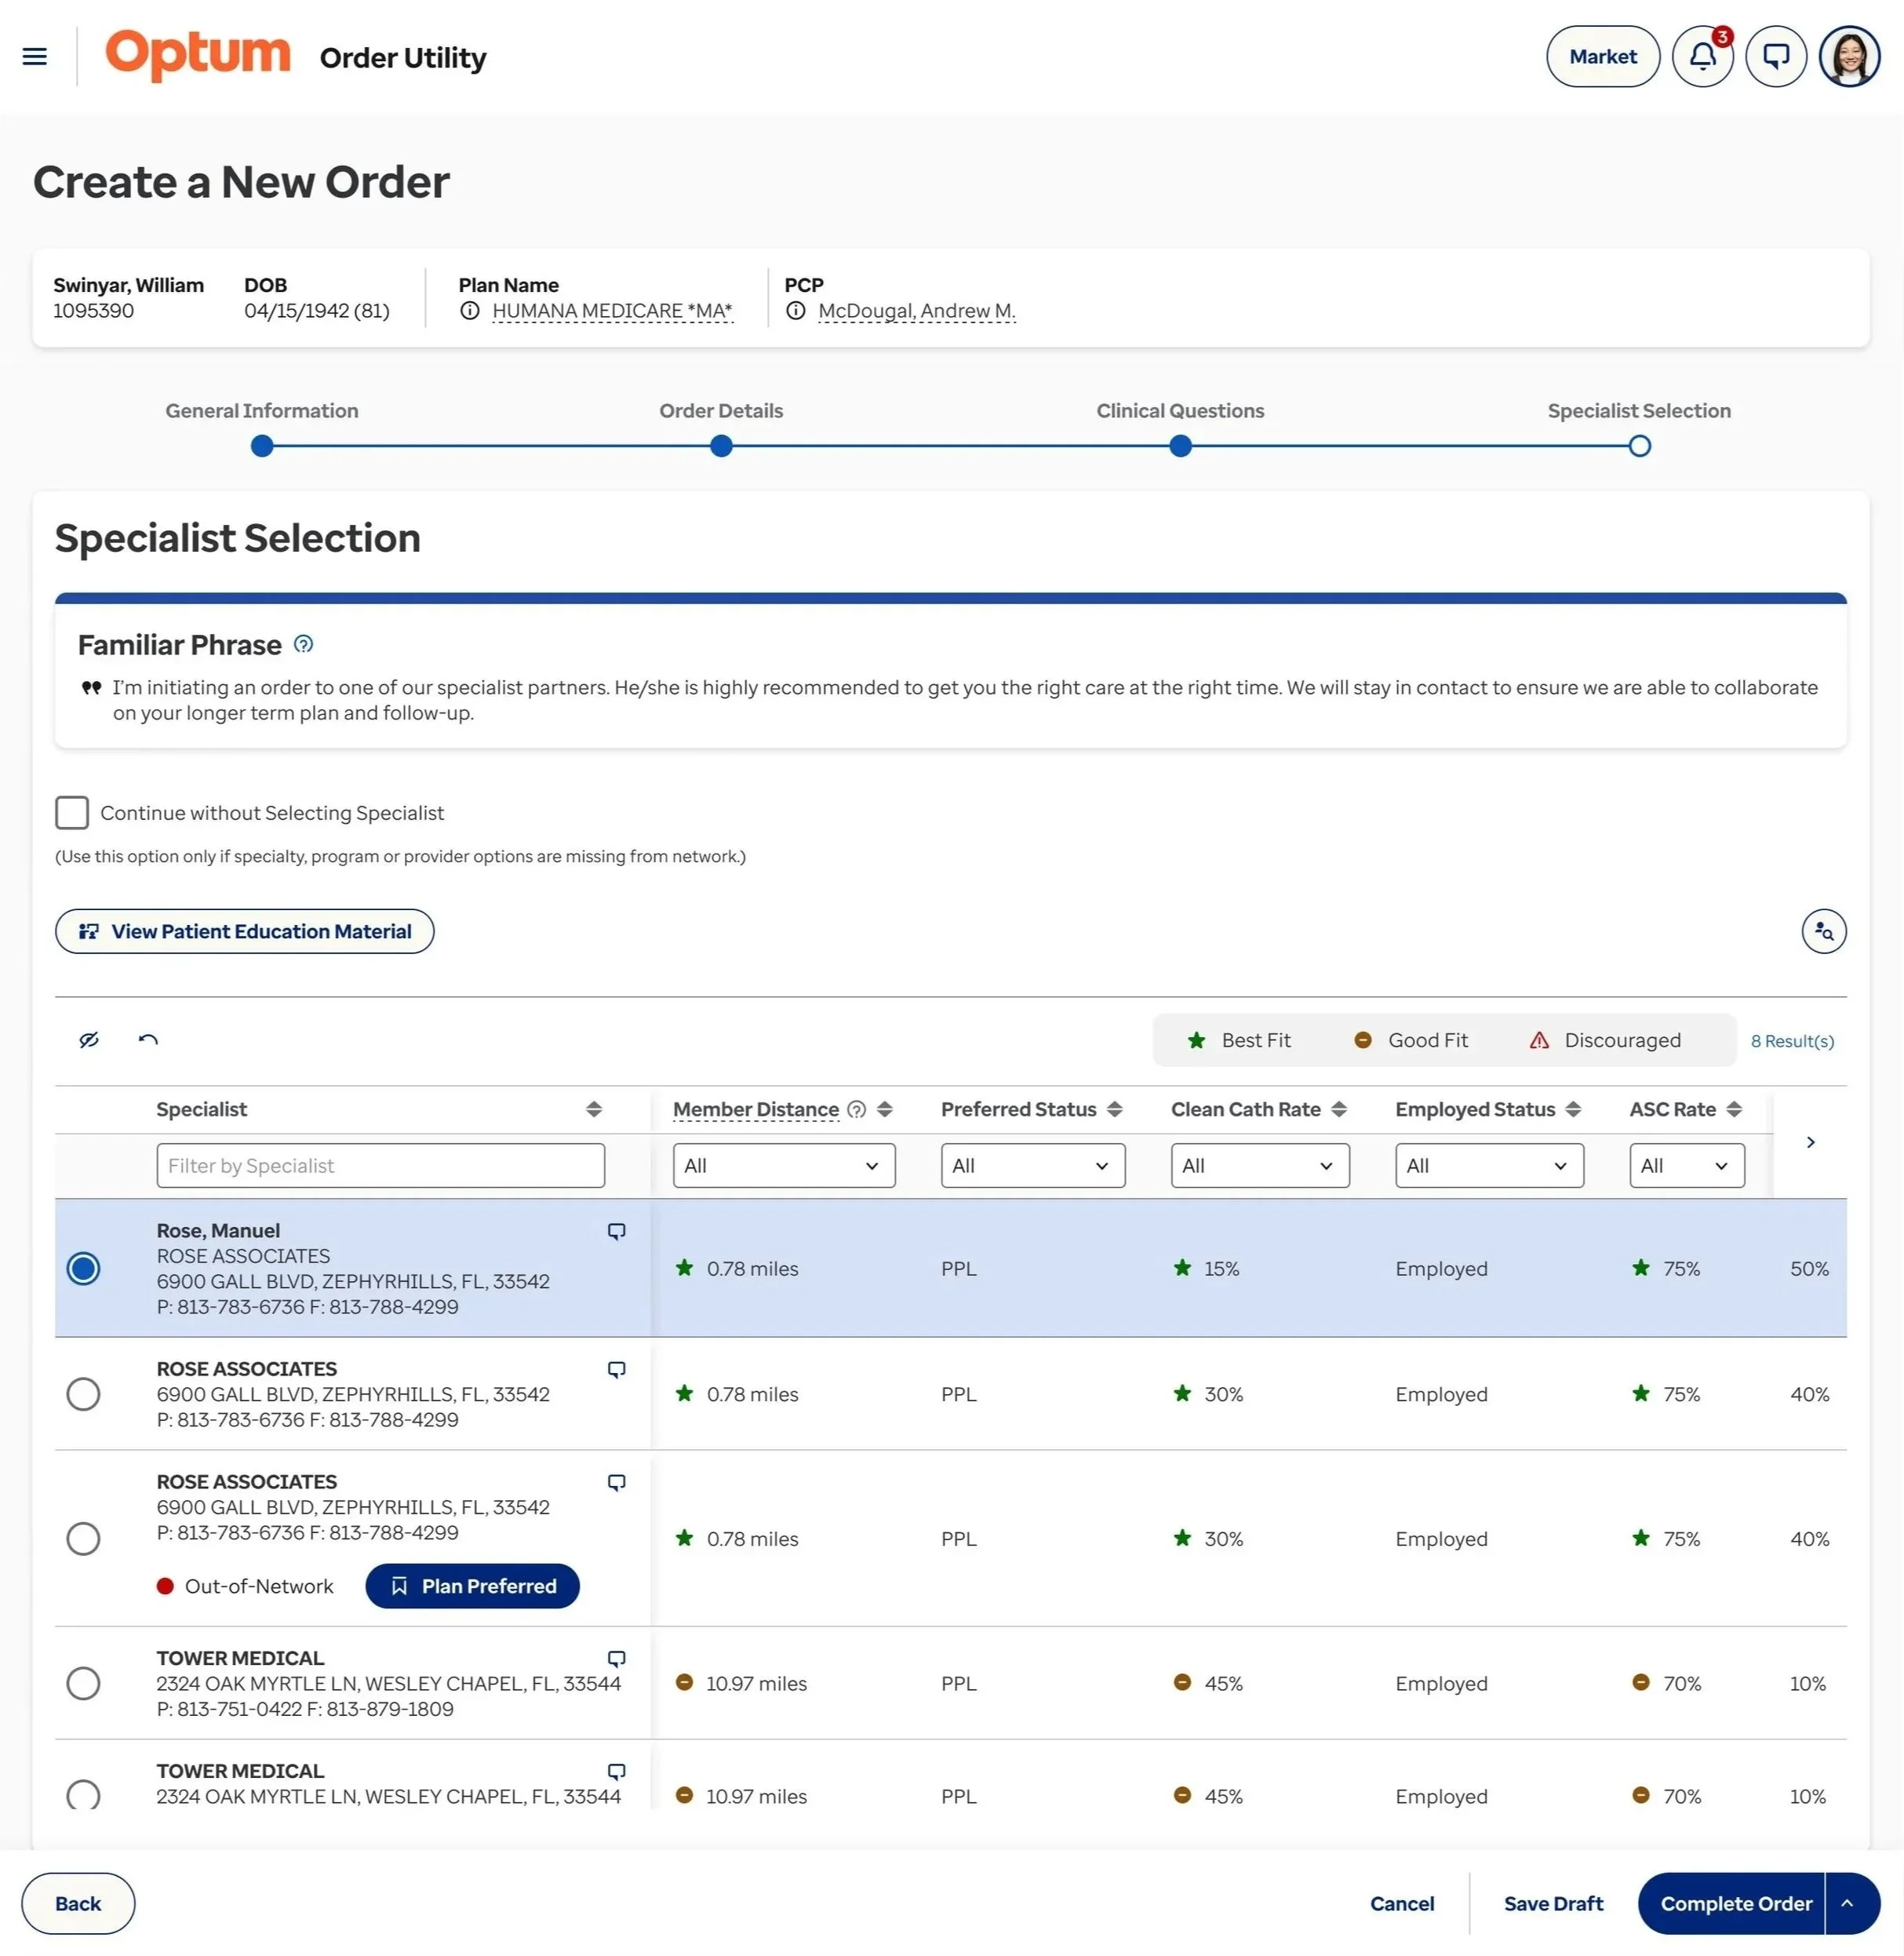Click View Patient Education Material button
The height and width of the screenshot is (1956, 1904).
point(245,932)
